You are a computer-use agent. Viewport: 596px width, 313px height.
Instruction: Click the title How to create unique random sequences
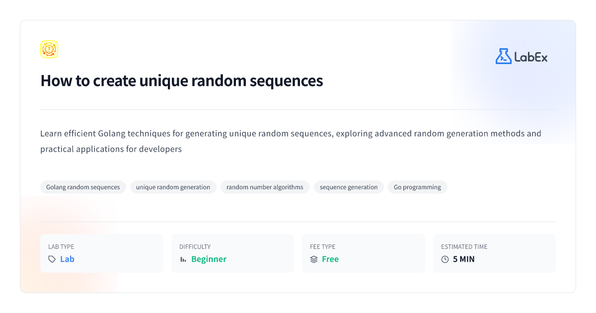[182, 80]
